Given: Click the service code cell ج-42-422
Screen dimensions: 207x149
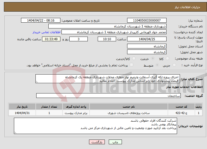Looking at the screenshot, I should [182, 113].
